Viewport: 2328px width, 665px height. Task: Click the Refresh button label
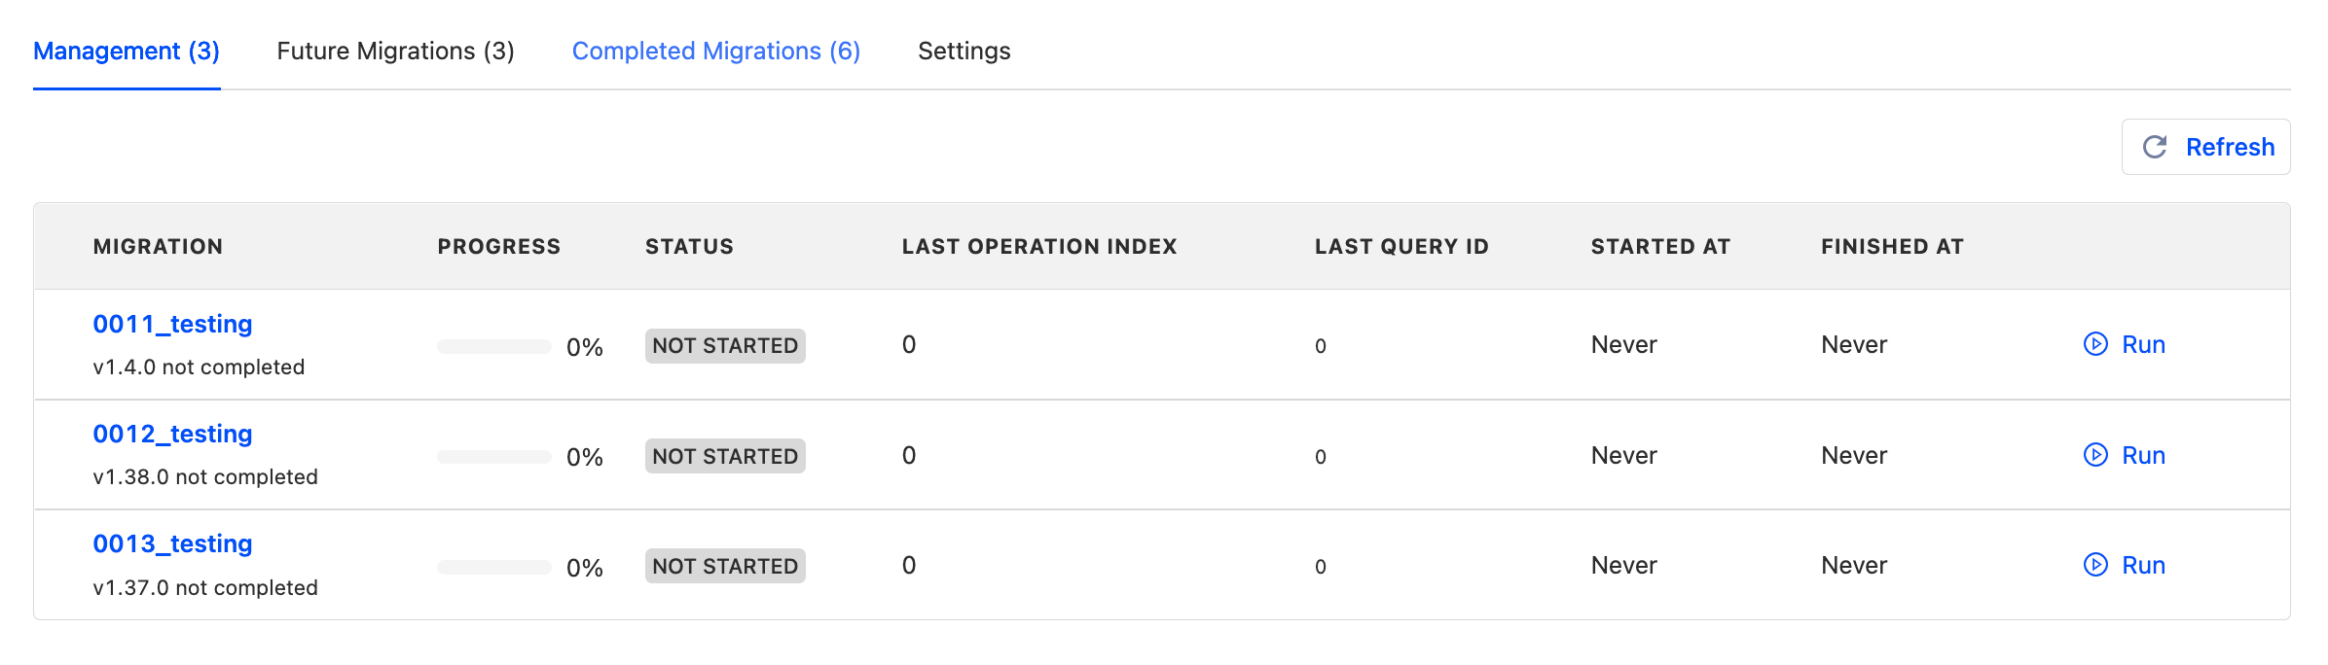tap(2230, 147)
